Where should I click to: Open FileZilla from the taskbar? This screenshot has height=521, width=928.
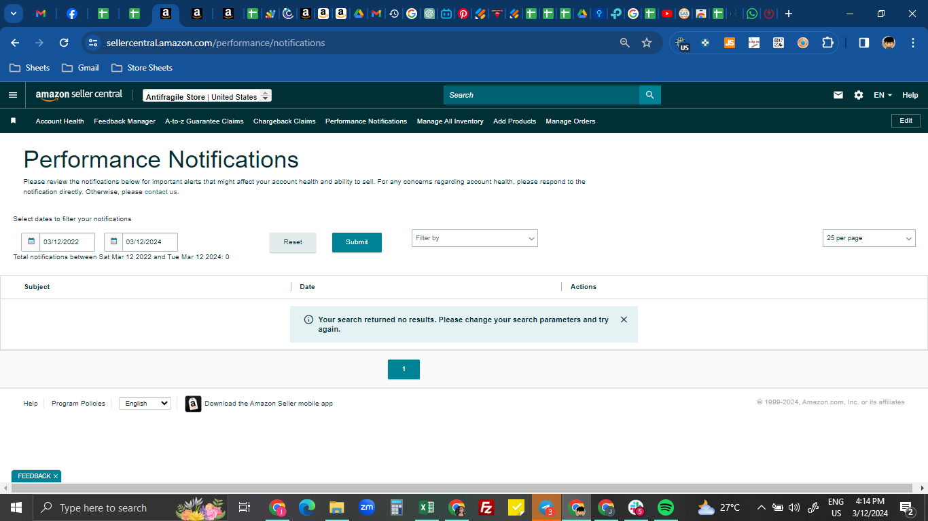coord(486,507)
